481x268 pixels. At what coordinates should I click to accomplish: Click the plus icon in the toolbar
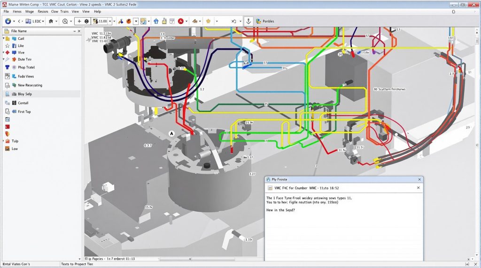tap(79, 21)
